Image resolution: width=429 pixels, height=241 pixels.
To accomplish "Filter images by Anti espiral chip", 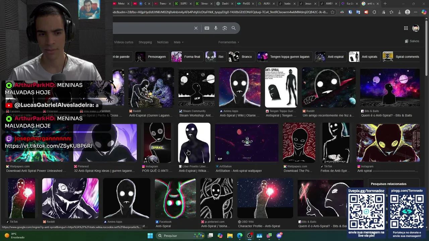I will pyautogui.click(x=330, y=57).
